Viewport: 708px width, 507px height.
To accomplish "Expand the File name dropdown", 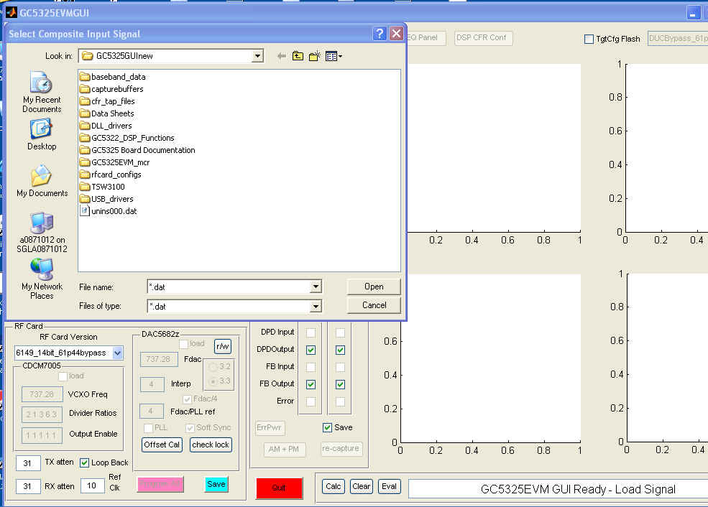I will tap(316, 287).
